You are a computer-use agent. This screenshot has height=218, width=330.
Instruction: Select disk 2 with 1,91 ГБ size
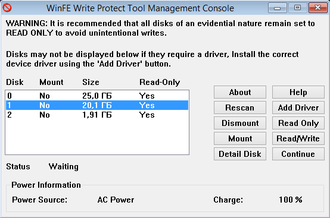click(97, 115)
